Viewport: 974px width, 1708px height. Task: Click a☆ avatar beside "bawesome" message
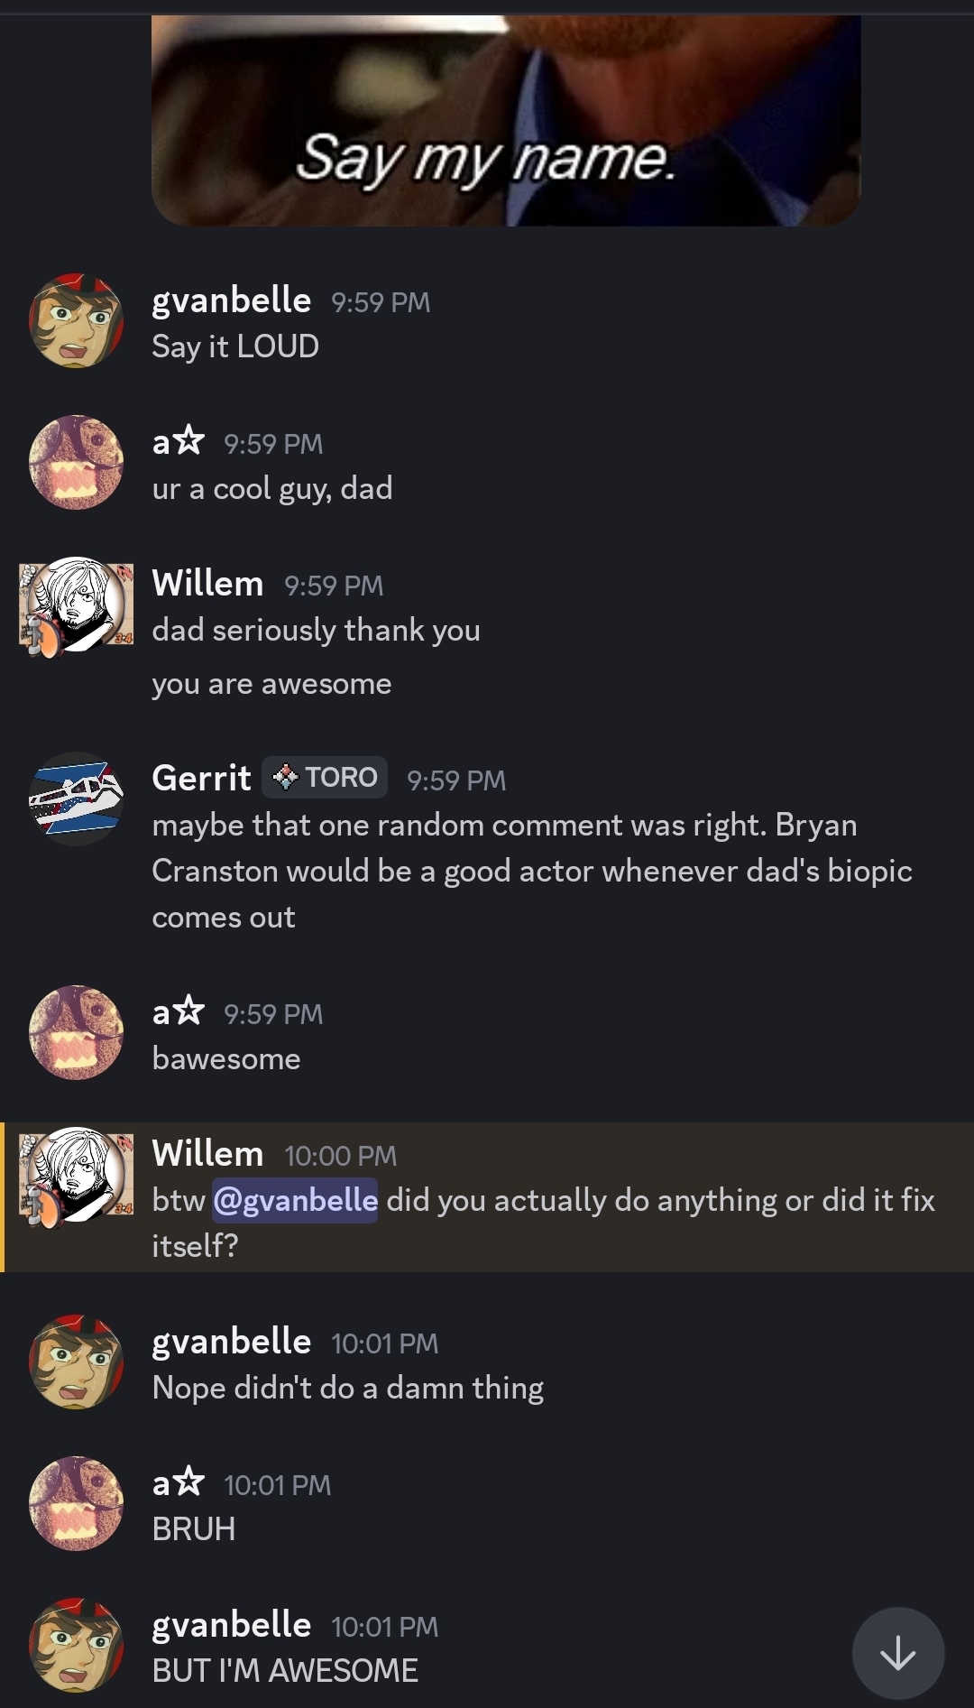coord(77,1033)
